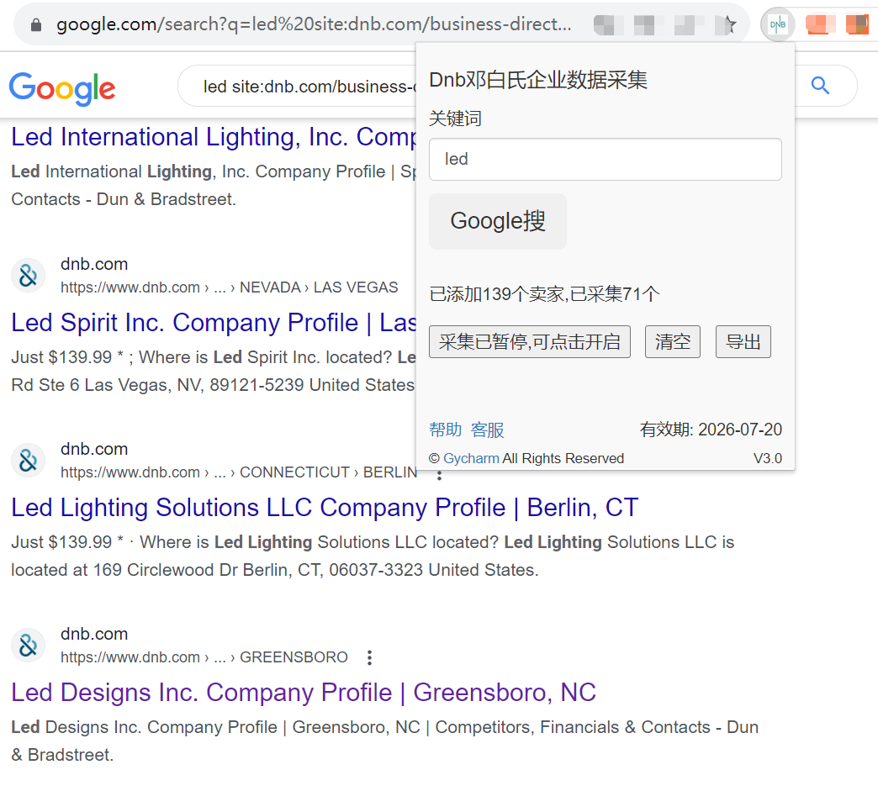Click the red extension icon at far right

click(857, 24)
